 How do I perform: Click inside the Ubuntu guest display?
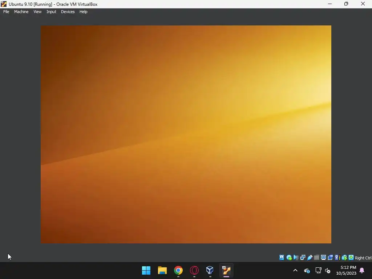coord(186,134)
